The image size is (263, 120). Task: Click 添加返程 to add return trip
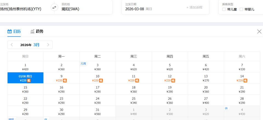194,7
